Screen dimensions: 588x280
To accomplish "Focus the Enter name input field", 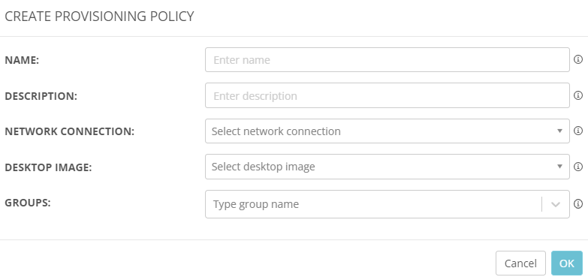I will click(387, 59).
